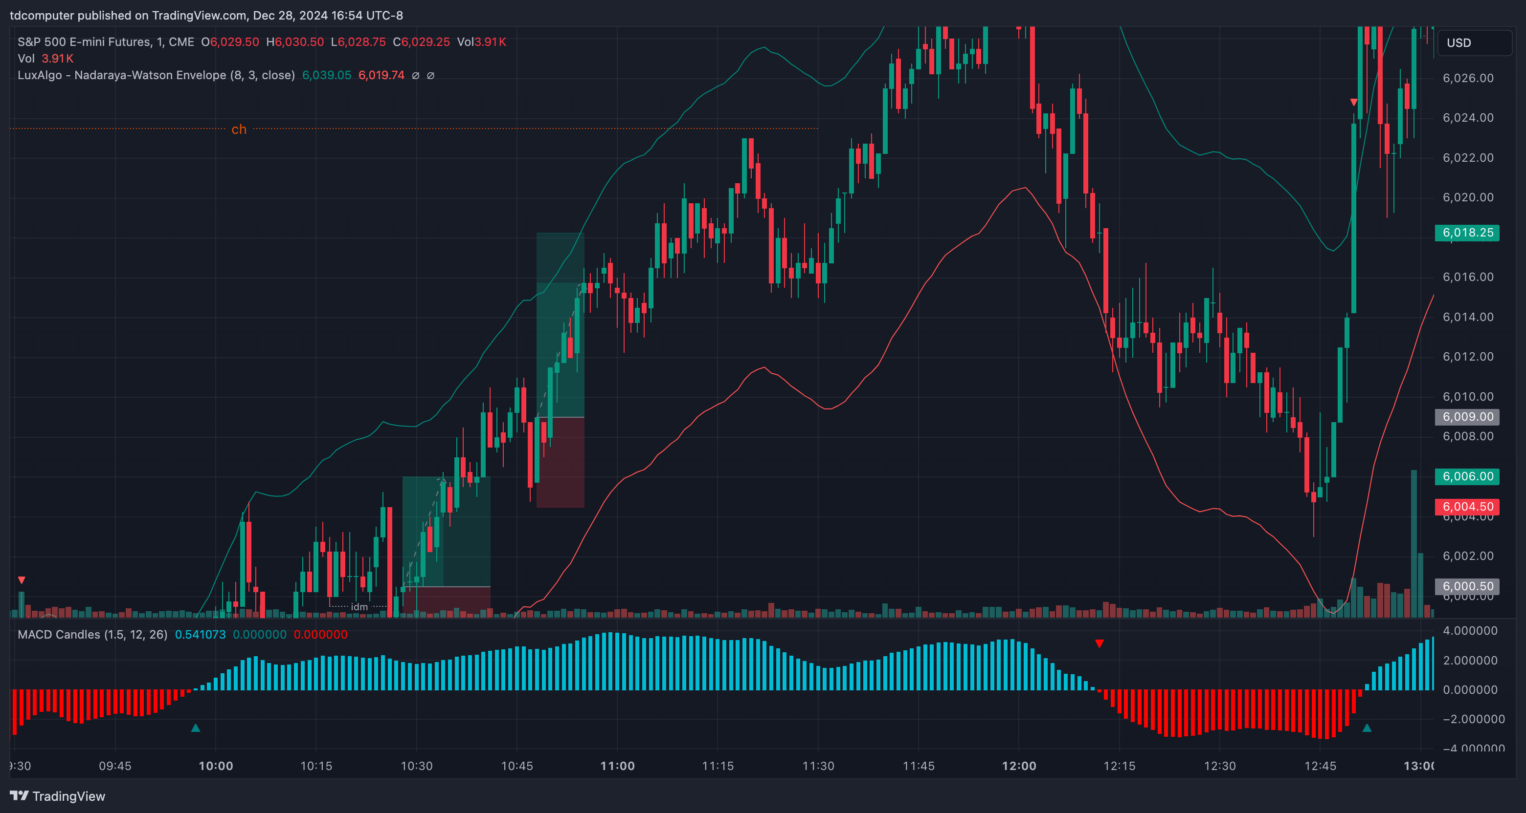
Task: Select the LuxAlgo Nadaraya-Watson Envelope indicator legend
Action: pyautogui.click(x=156, y=75)
